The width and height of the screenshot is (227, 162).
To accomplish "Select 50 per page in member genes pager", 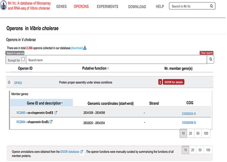I will pos(198,133).
